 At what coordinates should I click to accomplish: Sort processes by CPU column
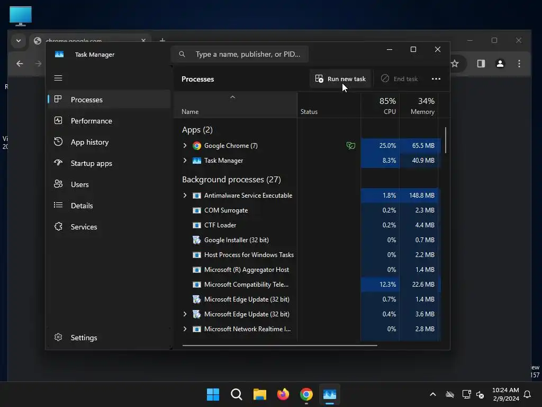tap(380, 105)
